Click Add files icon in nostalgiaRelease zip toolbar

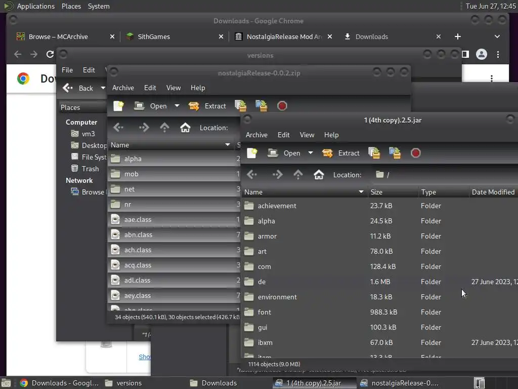tap(240, 106)
